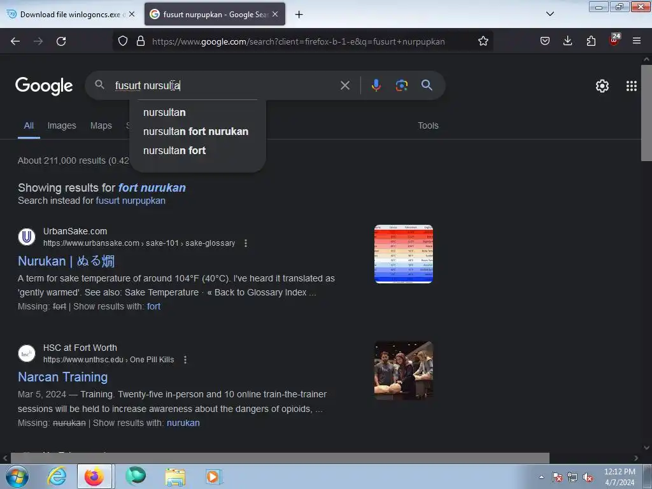Show results with 'fort' link
652x489 pixels.
[153, 306]
